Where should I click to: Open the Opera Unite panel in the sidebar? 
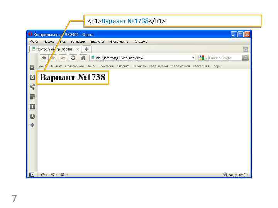click(x=32, y=87)
